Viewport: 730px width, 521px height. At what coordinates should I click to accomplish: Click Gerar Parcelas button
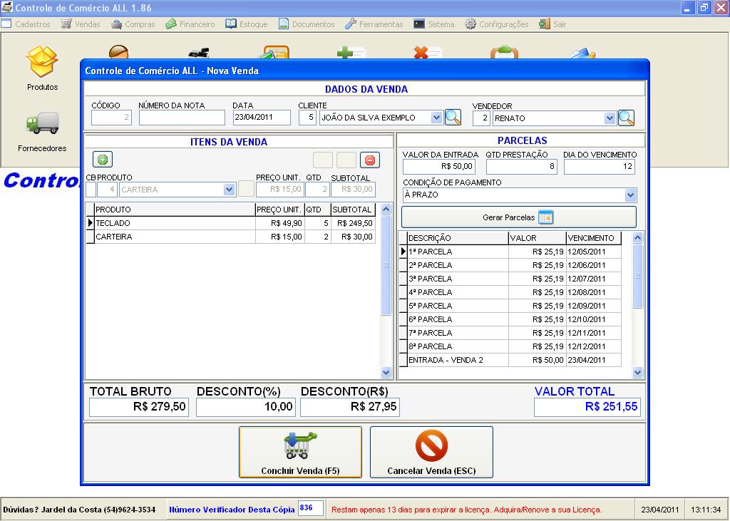tap(518, 217)
